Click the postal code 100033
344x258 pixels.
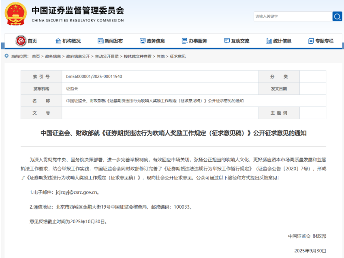coord(182,207)
